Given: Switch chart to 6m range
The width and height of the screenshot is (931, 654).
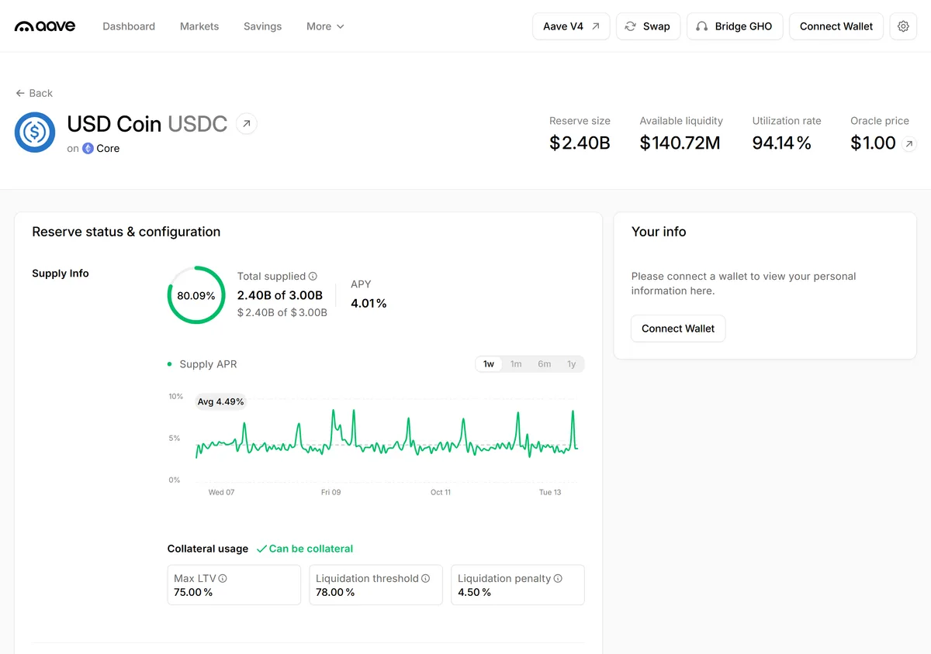Looking at the screenshot, I should [x=545, y=364].
